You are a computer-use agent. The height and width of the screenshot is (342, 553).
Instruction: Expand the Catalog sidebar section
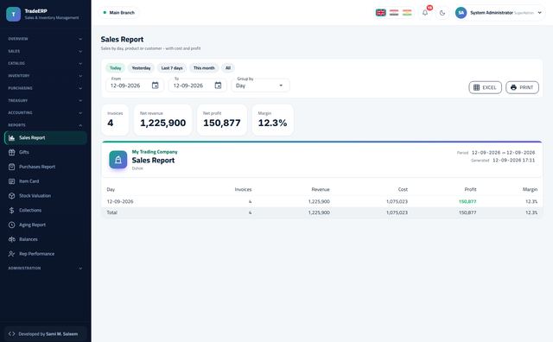click(x=45, y=63)
